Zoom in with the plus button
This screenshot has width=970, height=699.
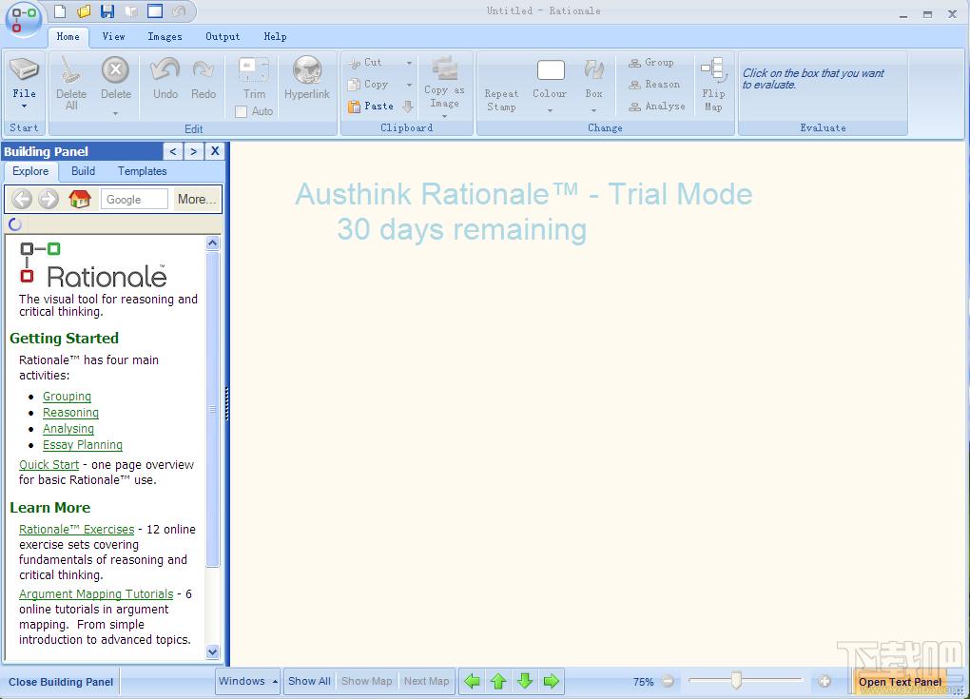click(x=824, y=681)
